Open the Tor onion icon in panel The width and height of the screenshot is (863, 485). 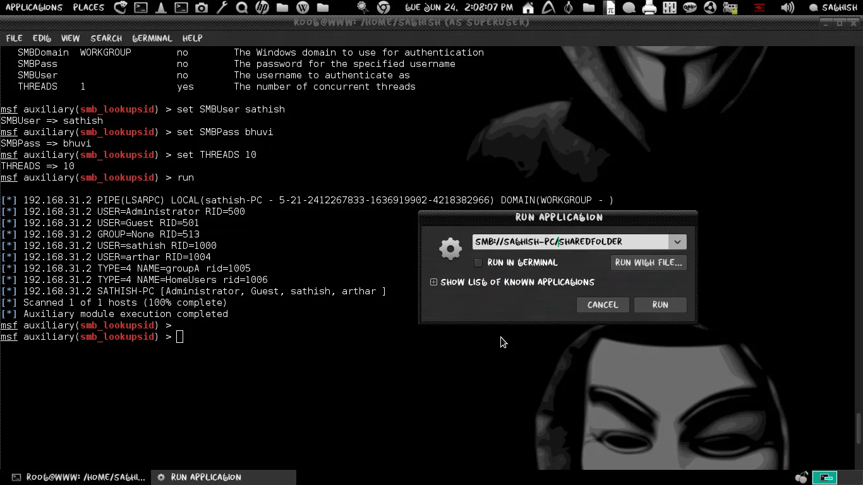568,8
